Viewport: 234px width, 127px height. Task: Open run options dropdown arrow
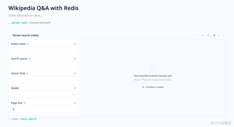tap(218, 35)
